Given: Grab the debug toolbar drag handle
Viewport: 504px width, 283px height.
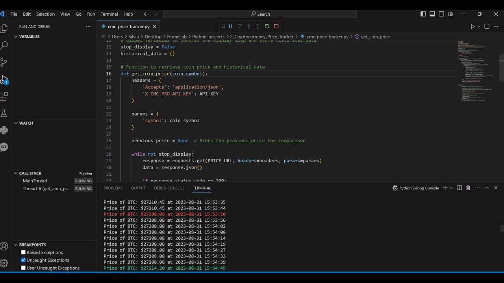Looking at the screenshot, I should click(223, 26).
